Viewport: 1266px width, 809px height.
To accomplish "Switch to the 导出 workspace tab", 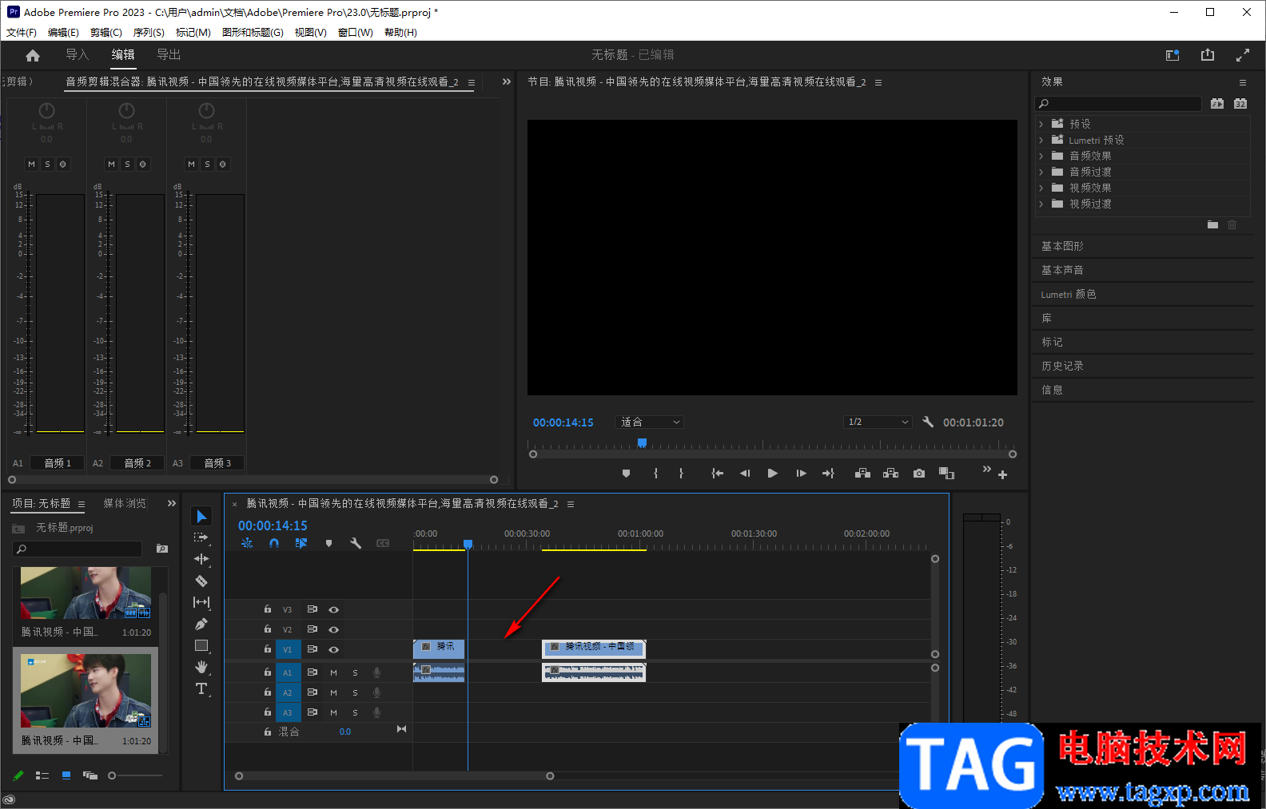I will pyautogui.click(x=169, y=54).
